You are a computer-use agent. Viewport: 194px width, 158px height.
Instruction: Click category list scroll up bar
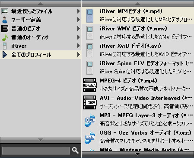coord(41,3)
